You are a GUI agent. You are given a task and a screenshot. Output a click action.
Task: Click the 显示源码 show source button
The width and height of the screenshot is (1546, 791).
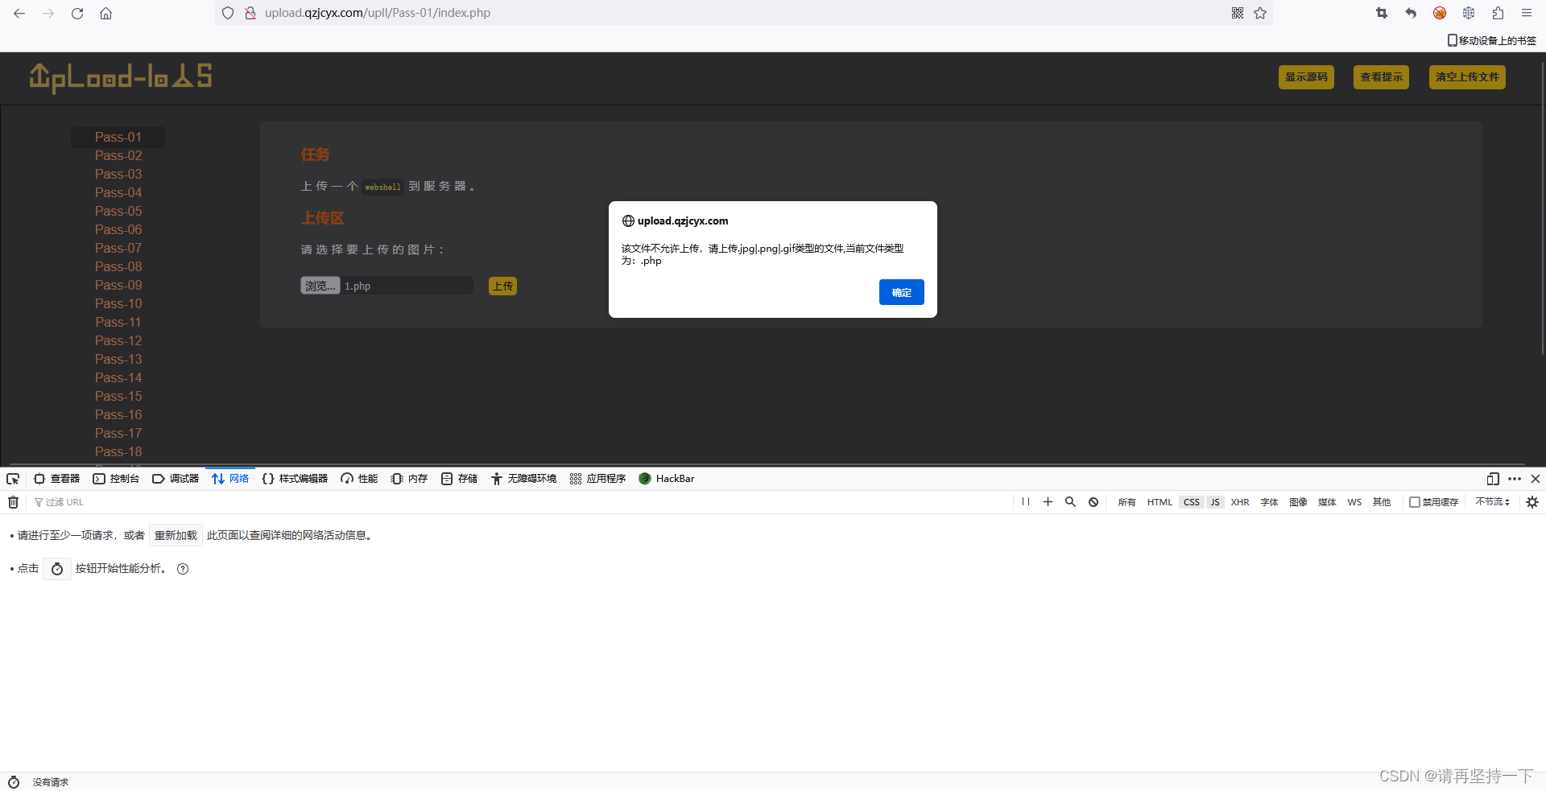pyautogui.click(x=1306, y=77)
